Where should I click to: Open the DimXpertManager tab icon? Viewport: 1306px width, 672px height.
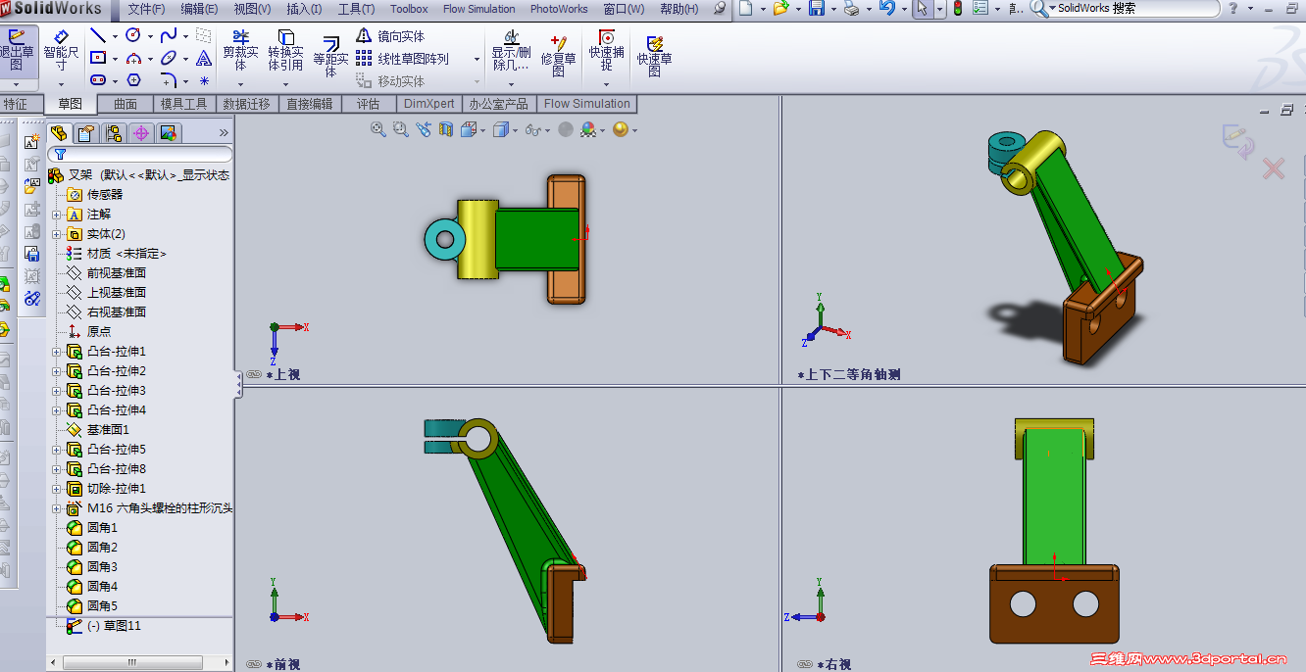pos(141,133)
